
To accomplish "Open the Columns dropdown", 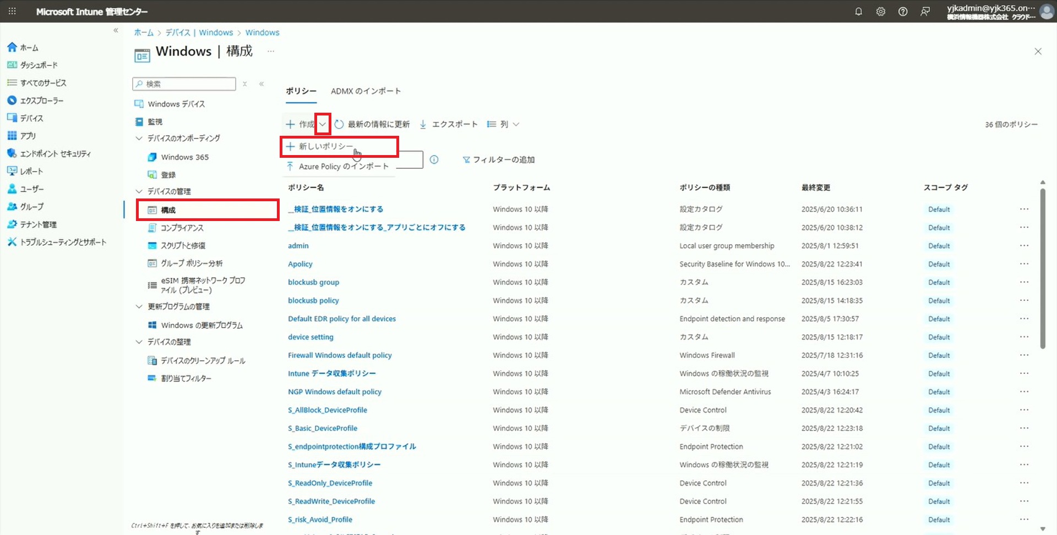I will [503, 124].
